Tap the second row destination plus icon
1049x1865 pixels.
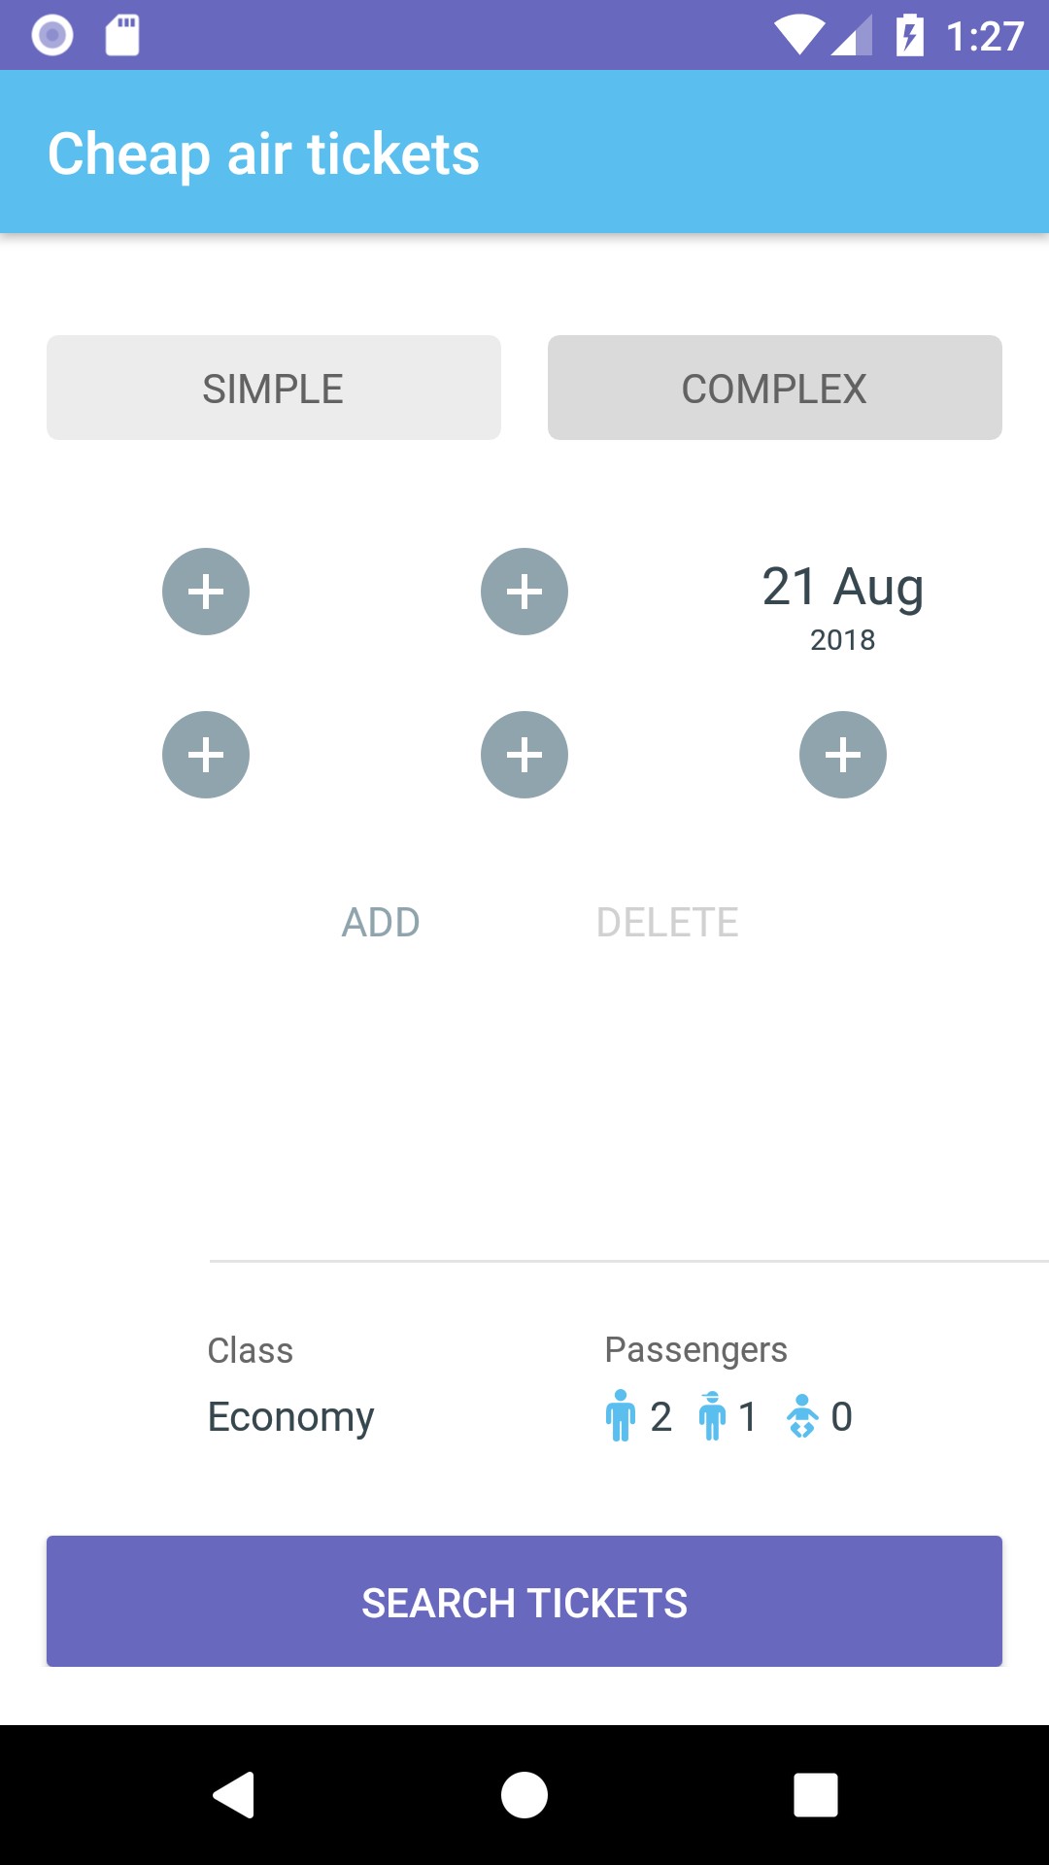524,755
